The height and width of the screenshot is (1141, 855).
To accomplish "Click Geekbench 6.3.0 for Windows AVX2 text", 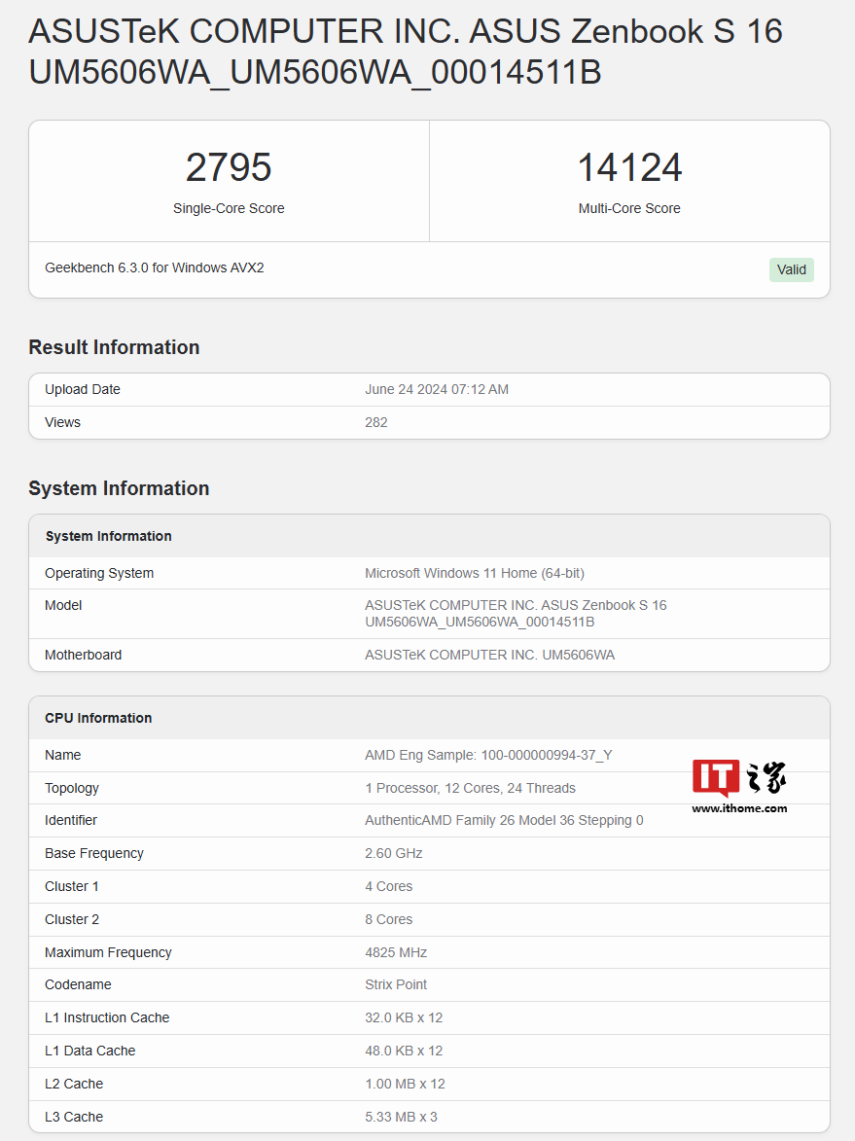I will click(155, 267).
